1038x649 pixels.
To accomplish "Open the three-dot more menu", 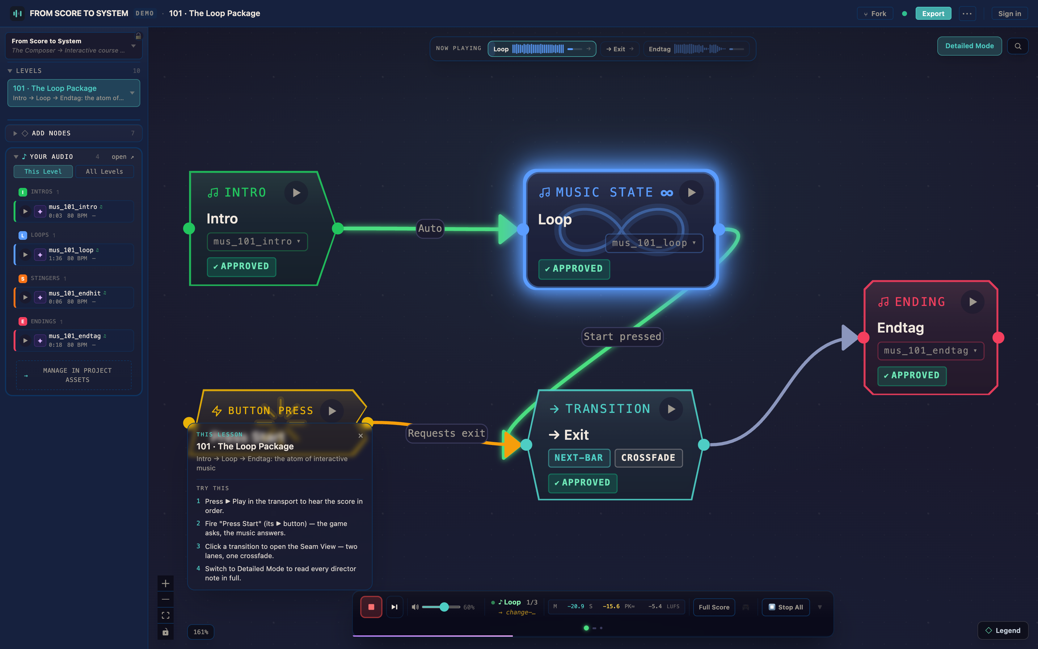I will 967,13.
